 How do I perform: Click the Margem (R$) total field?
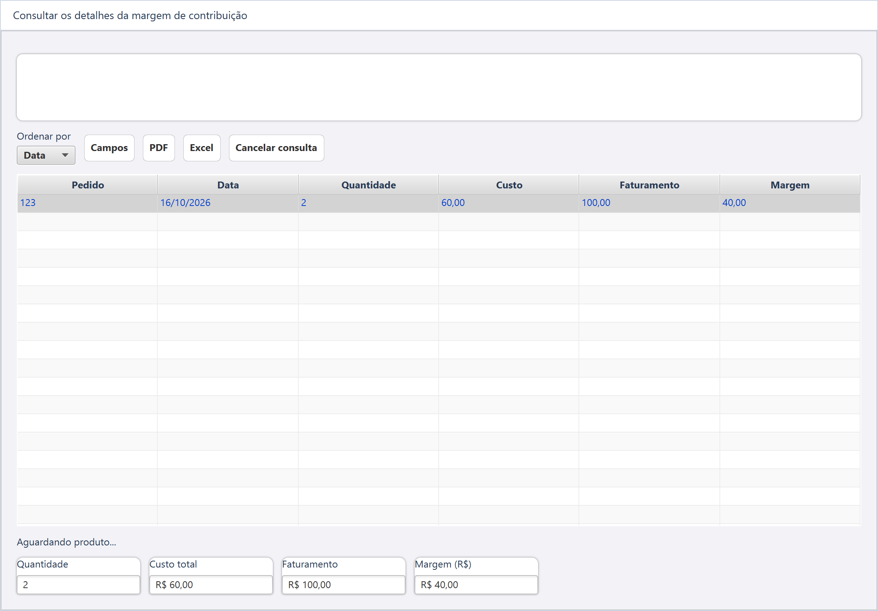pyautogui.click(x=476, y=585)
